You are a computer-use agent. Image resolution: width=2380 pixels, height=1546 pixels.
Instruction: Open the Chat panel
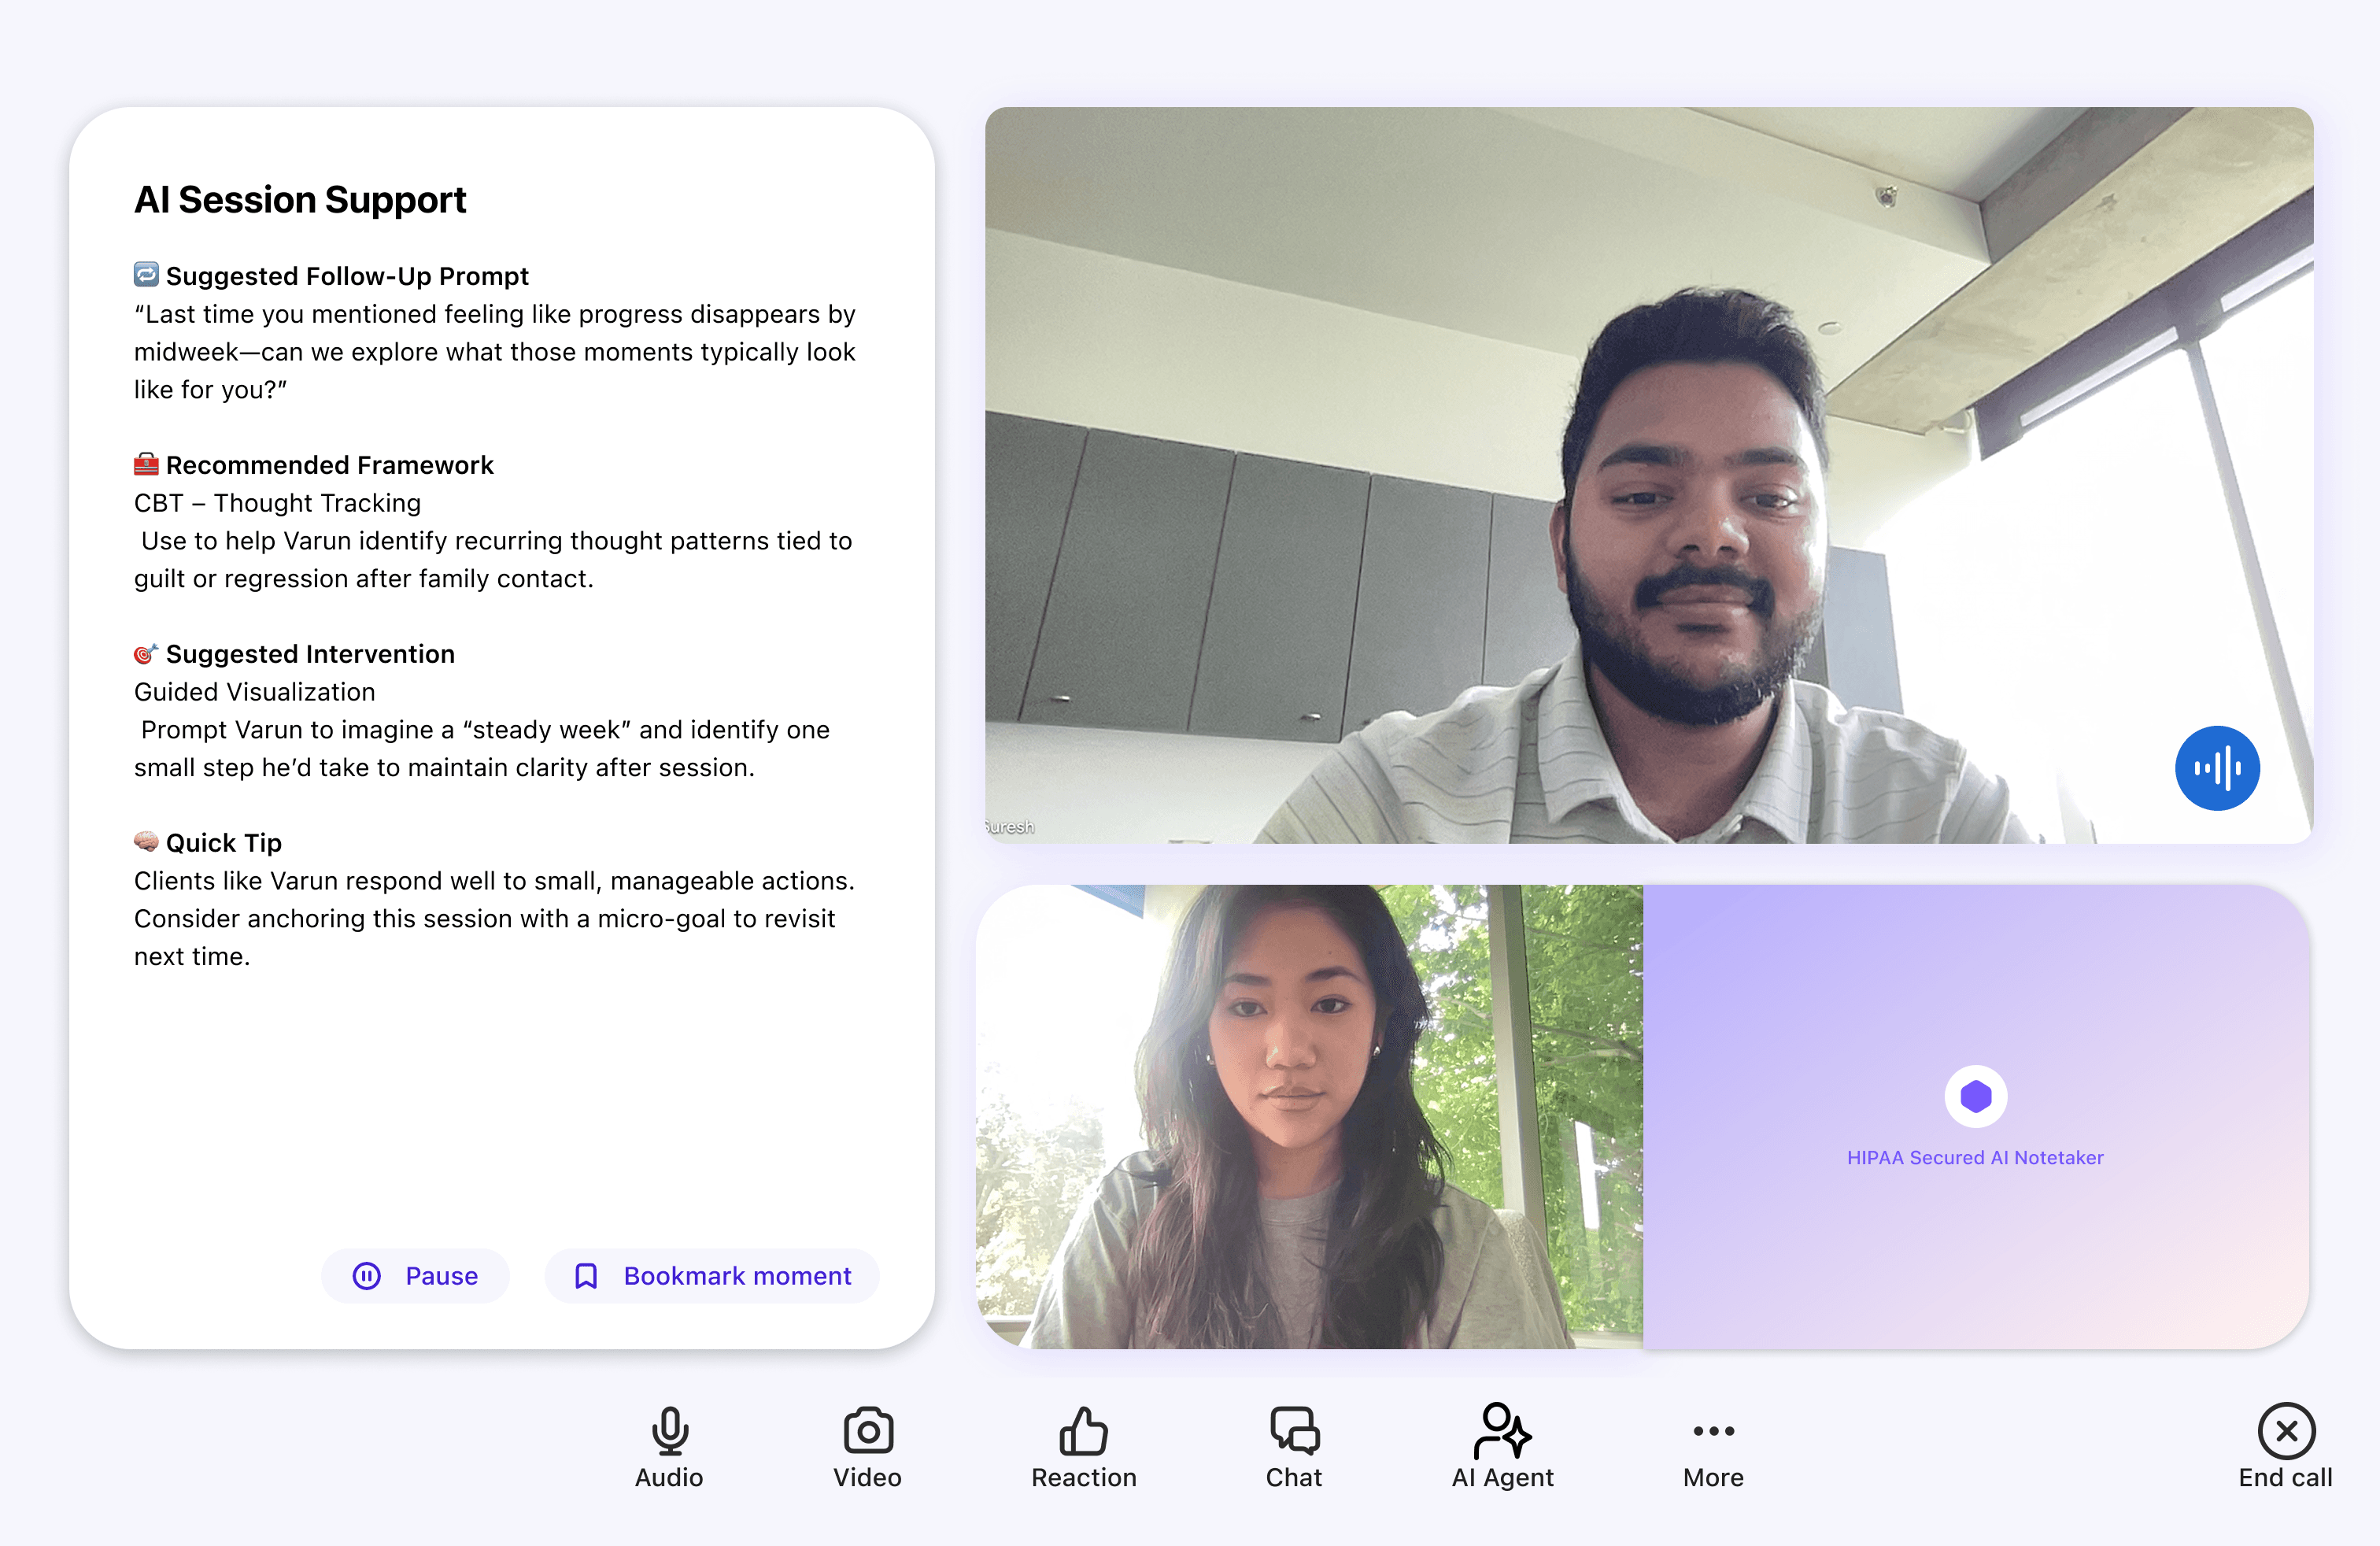(1294, 1446)
